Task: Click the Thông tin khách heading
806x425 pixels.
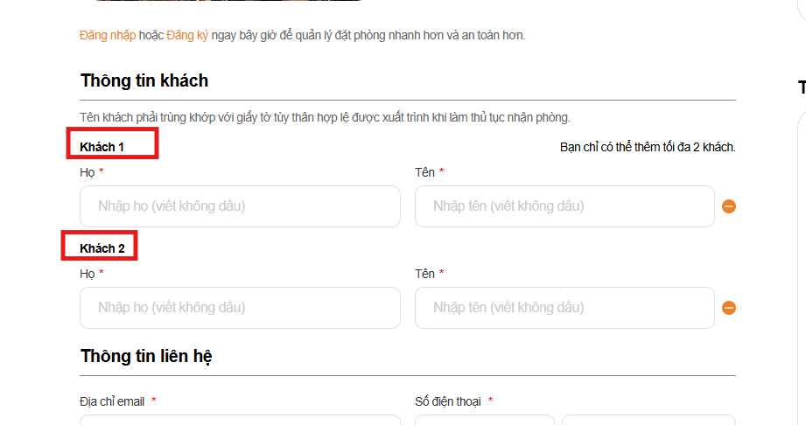Action: (144, 80)
